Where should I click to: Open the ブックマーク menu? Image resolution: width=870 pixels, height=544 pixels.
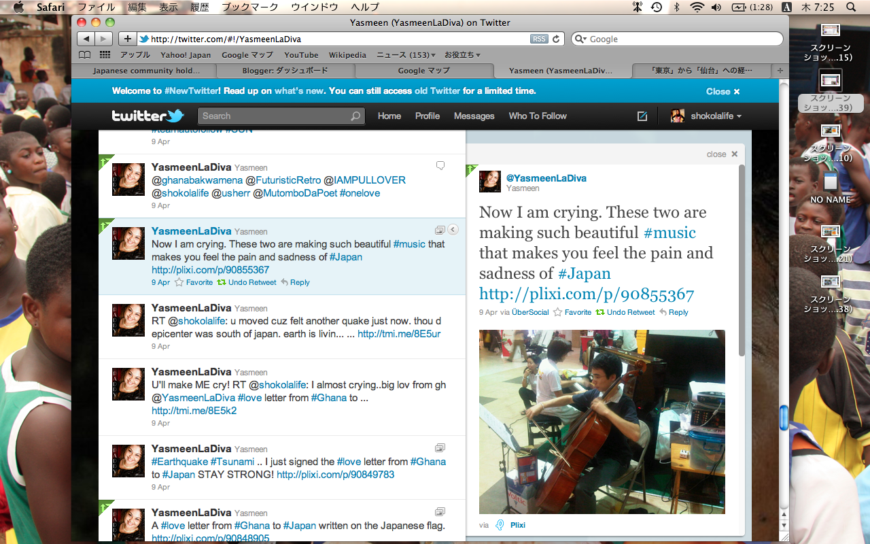250,7
